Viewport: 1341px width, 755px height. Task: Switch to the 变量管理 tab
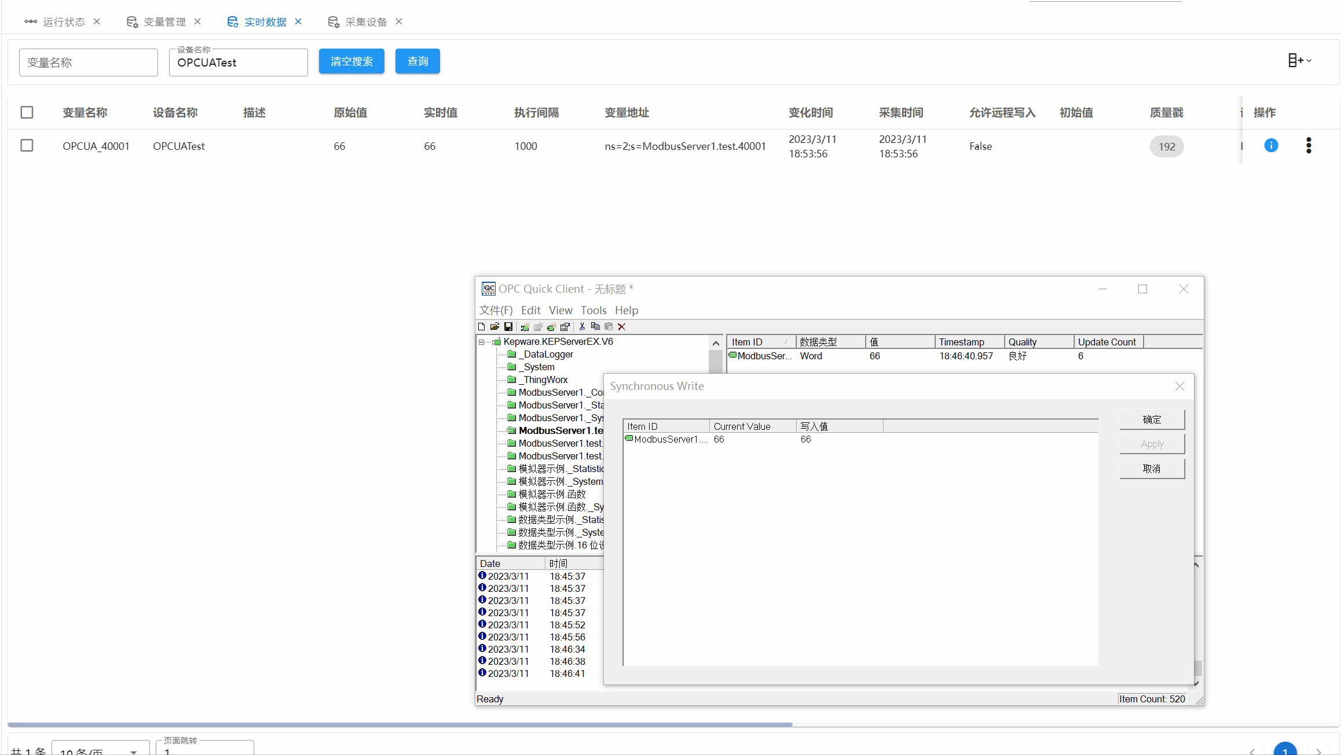(164, 22)
